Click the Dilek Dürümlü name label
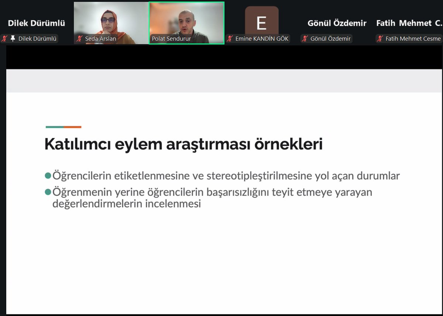This screenshot has width=443, height=316. coord(37,38)
